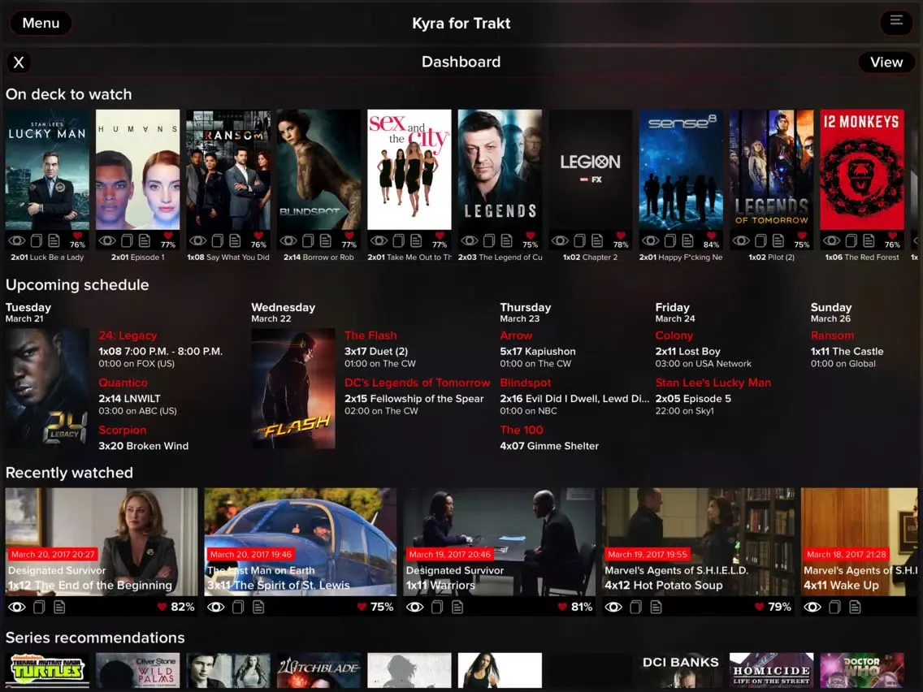Toggle watched eye under 12 Monkeys poster
This screenshot has height=692, width=923.
[x=831, y=240]
